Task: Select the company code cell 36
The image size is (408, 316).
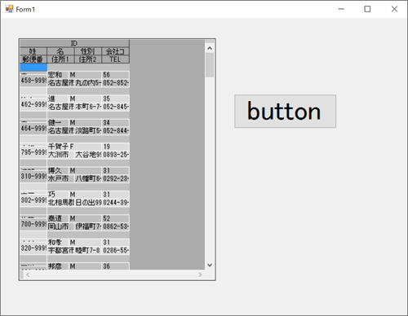Action: click(116, 266)
